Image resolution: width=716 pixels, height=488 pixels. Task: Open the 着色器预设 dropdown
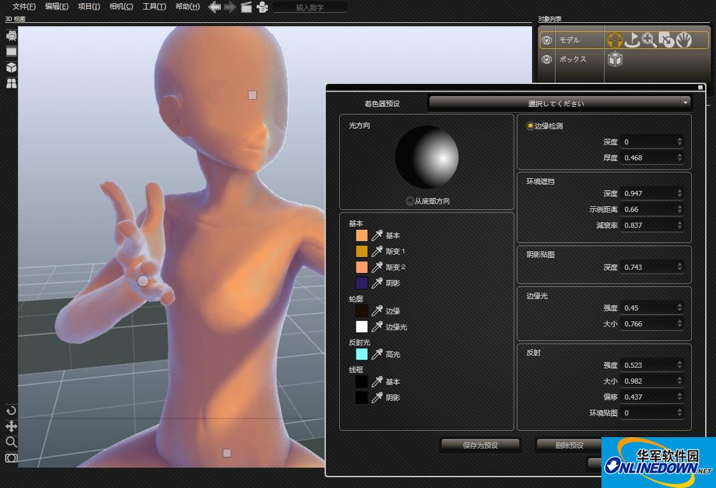point(559,103)
